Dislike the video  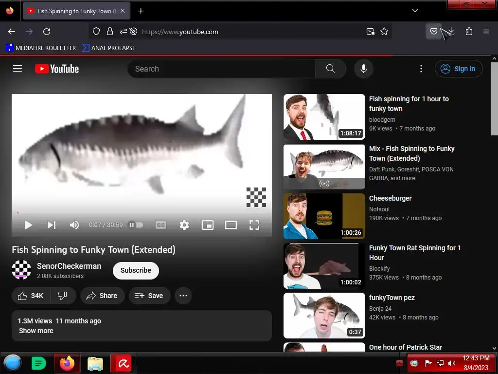(x=63, y=296)
